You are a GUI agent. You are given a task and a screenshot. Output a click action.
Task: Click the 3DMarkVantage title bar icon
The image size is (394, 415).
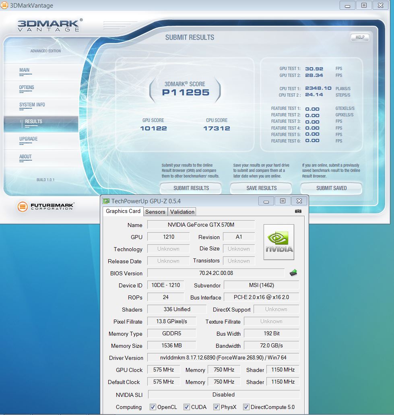coord(4,5)
